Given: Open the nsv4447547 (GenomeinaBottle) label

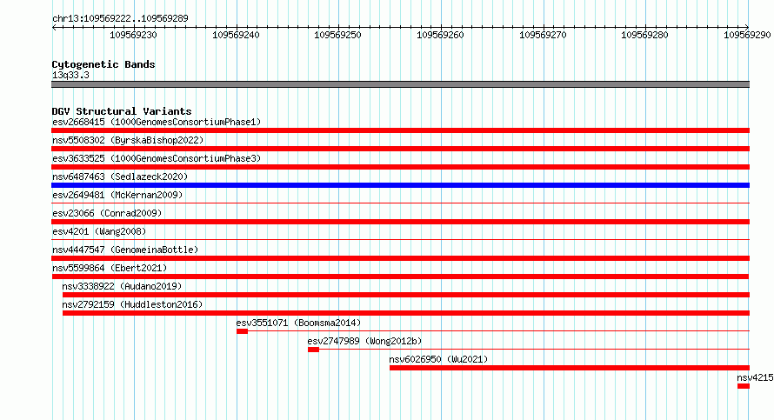Looking at the screenshot, I should 125,250.
